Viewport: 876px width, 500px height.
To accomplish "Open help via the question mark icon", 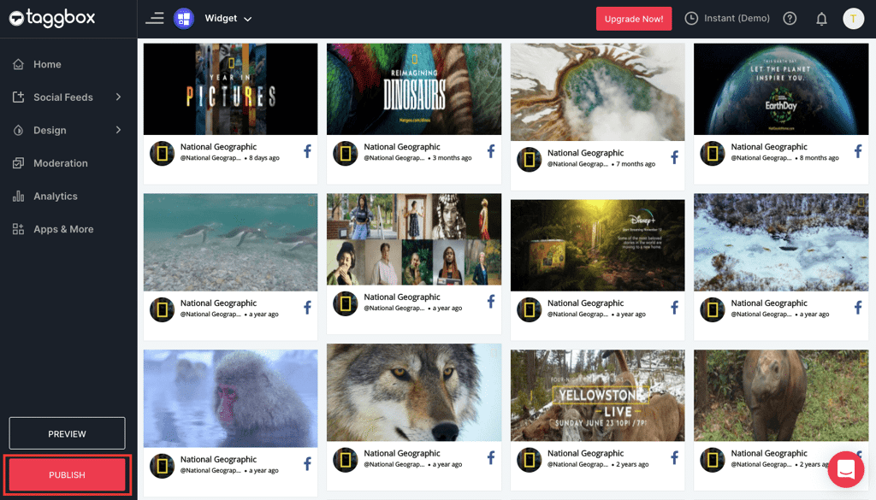I will tap(789, 18).
